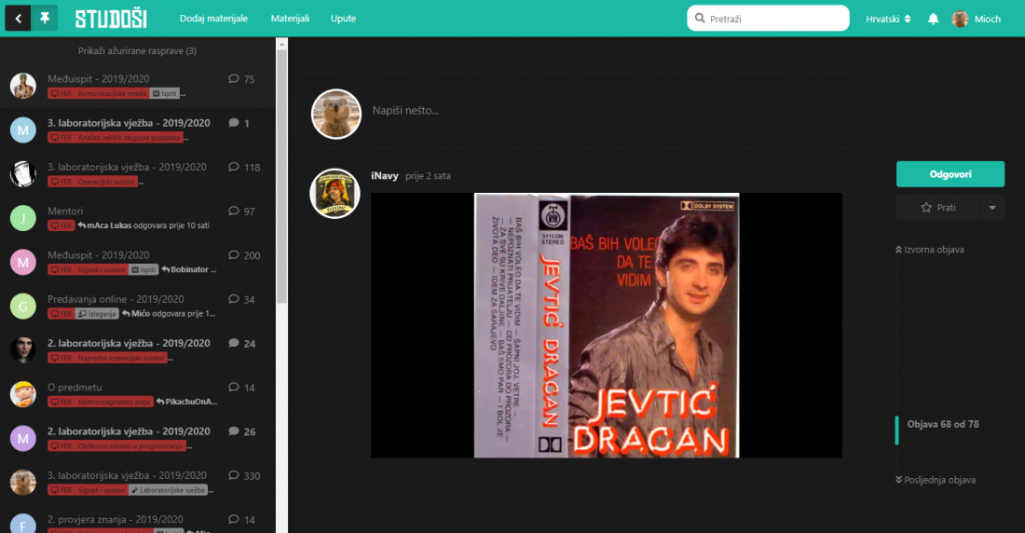Click the Elektromagnetska polja tag
Screen dimensions: 1025x533
click(114, 402)
